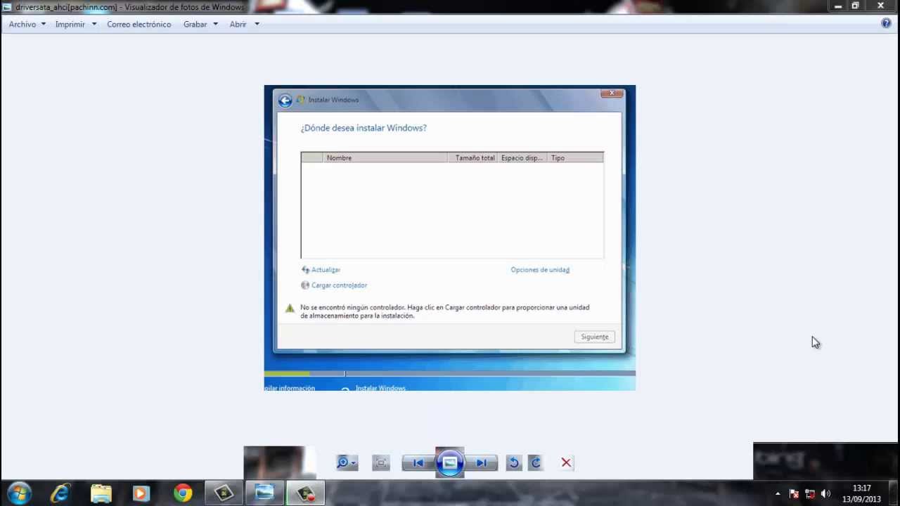Open the Abrir menu
The height and width of the screenshot is (506, 900).
pyautogui.click(x=244, y=24)
